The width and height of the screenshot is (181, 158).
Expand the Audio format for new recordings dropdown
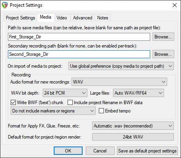(119, 82)
